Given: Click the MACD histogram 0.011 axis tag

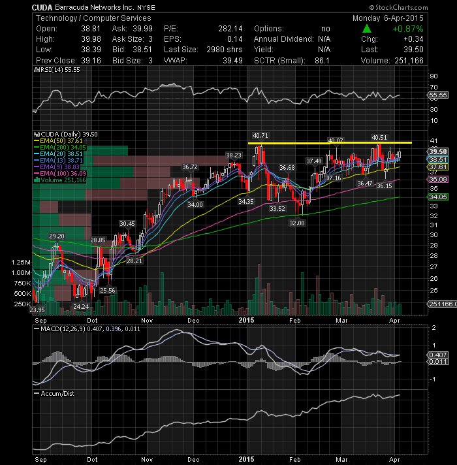Looking at the screenshot, I should (x=437, y=362).
